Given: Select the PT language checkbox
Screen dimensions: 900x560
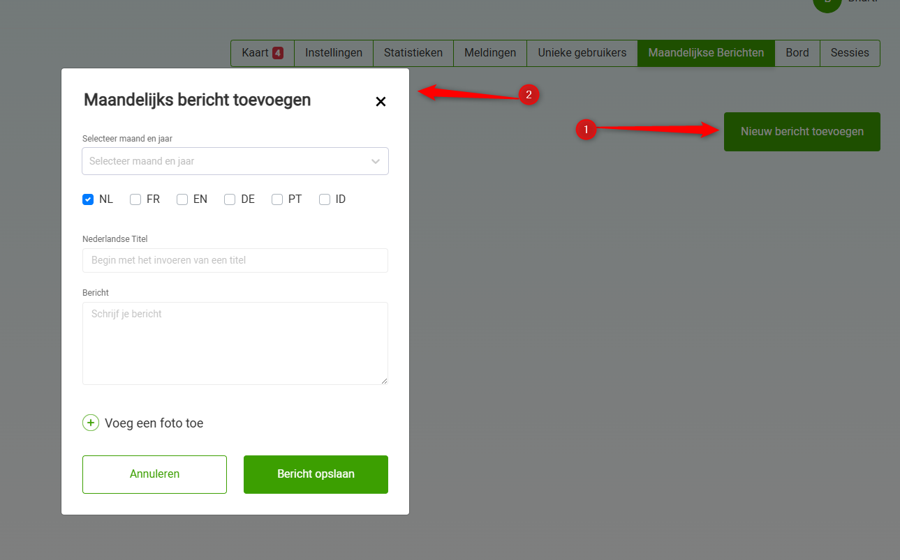Looking at the screenshot, I should pyautogui.click(x=277, y=199).
